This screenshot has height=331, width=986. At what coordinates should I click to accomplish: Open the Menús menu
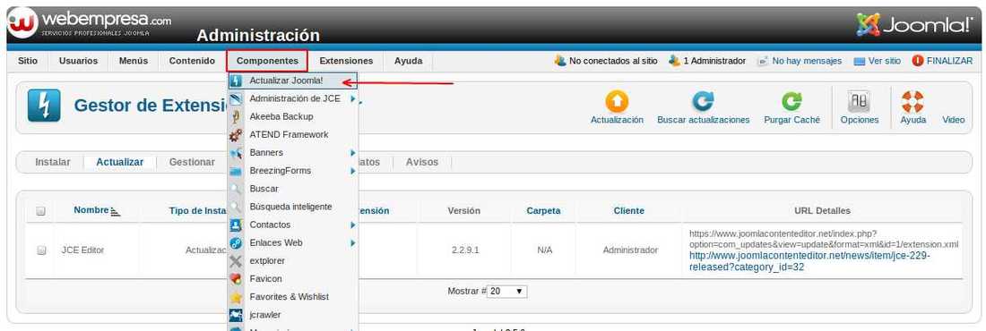tap(134, 61)
